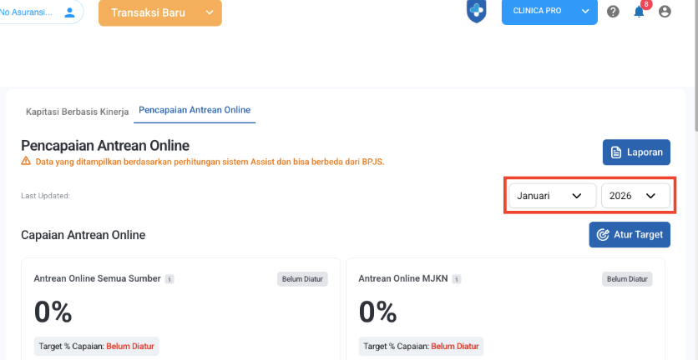Open the notifications bell with badge 8
This screenshot has height=360, width=698.
click(x=639, y=12)
